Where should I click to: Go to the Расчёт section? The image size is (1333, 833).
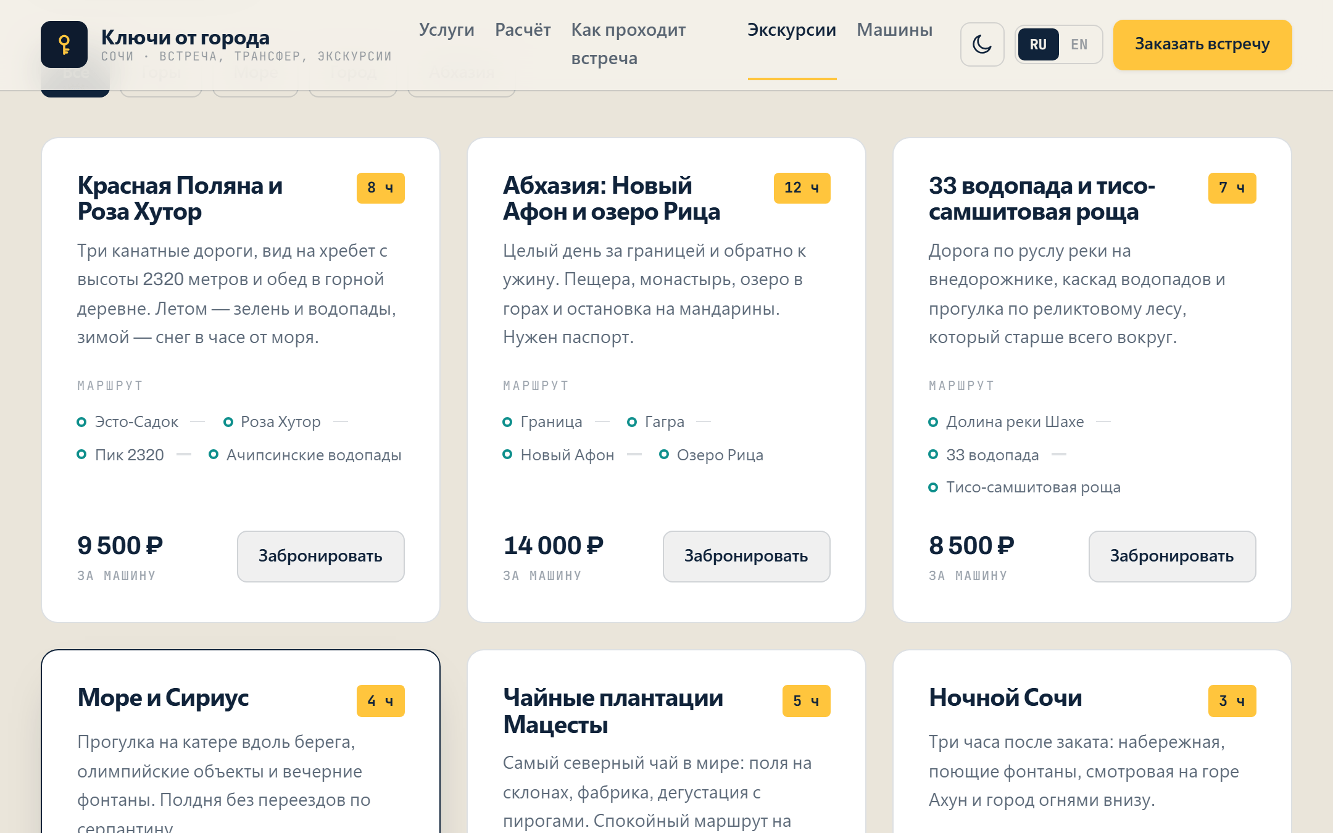(523, 30)
